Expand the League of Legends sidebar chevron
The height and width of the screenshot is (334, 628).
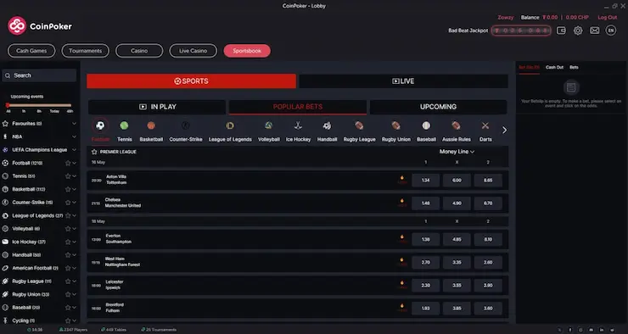[x=74, y=215]
